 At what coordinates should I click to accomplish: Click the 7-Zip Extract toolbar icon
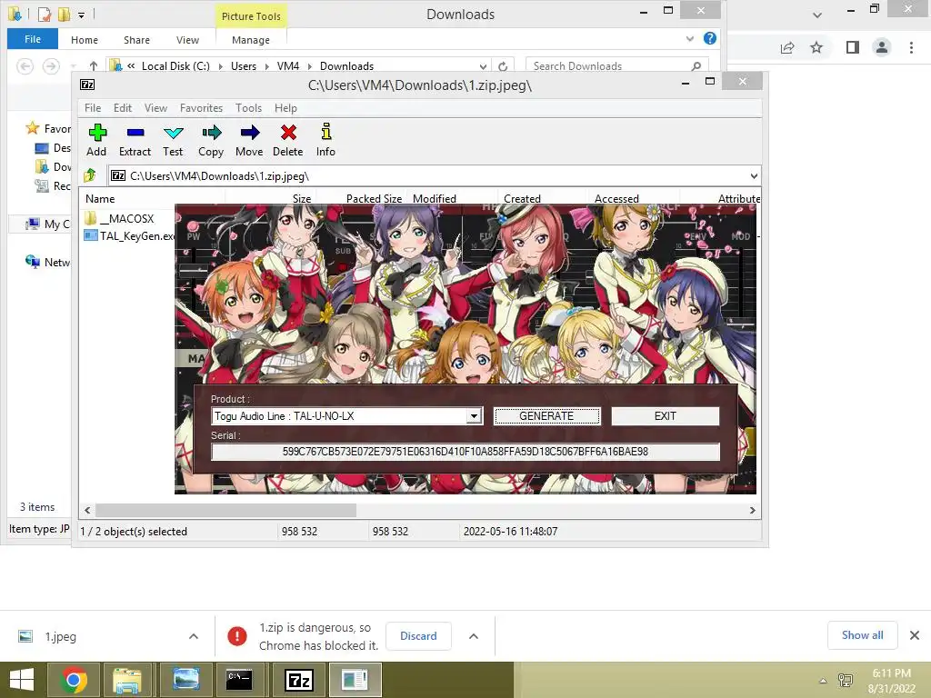[x=135, y=140]
